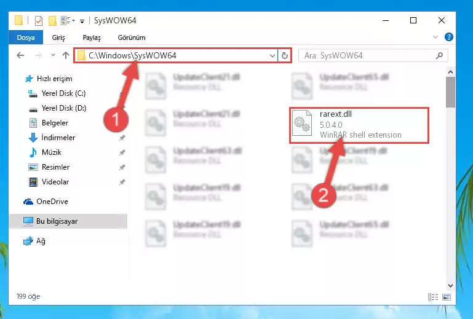This screenshot has width=473, height=319.
Task: Go back with the left arrow
Action: click(20, 55)
